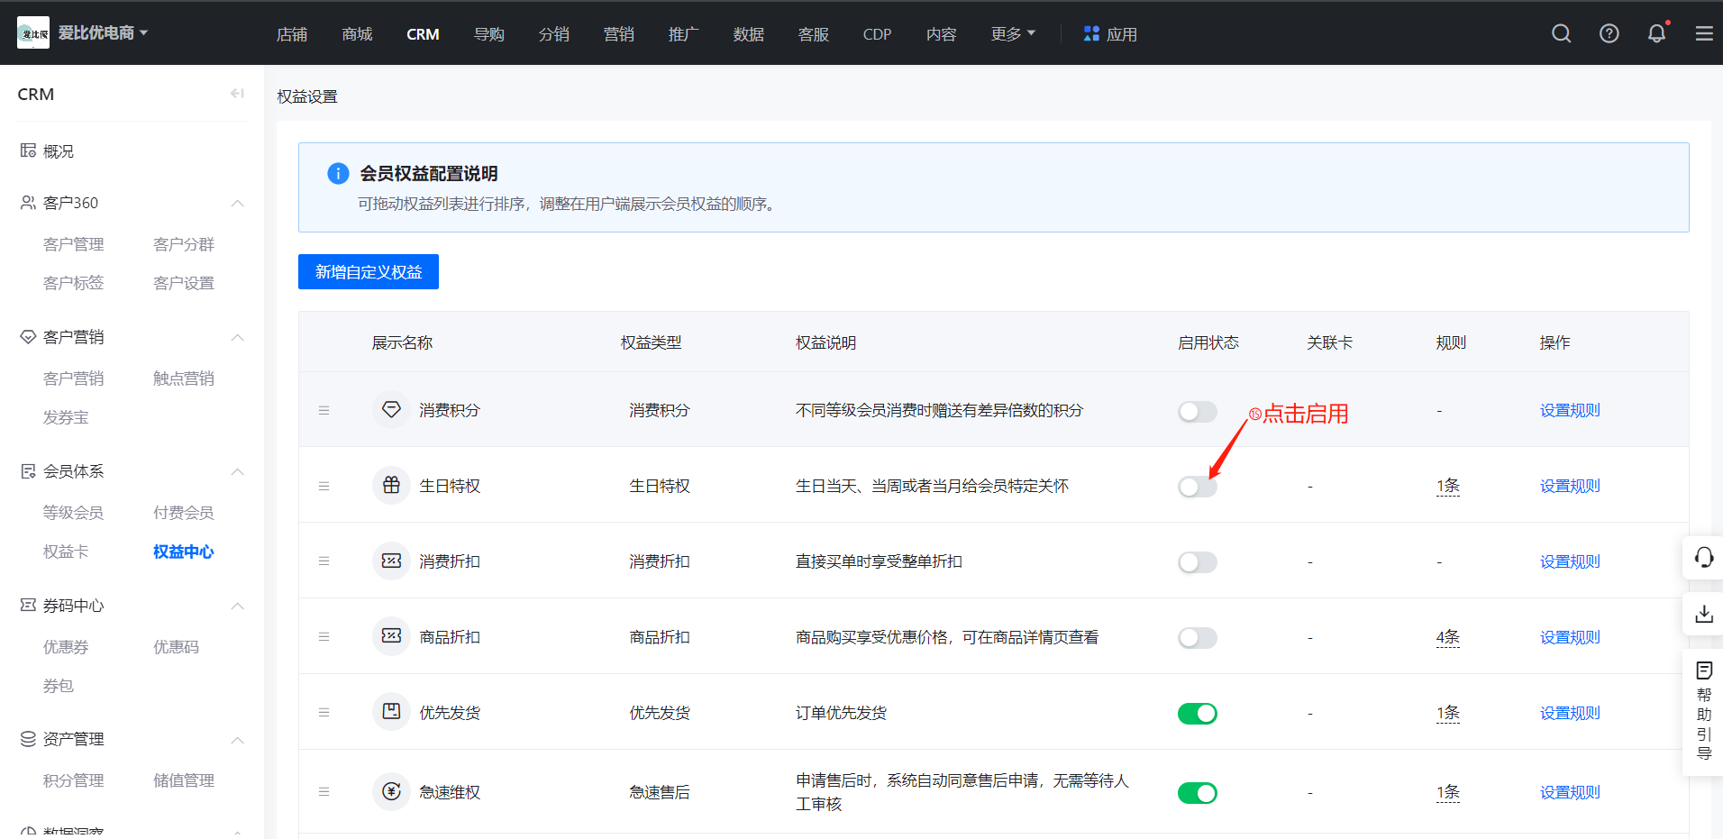
Task: Collapse the 客户360 section chevron
Action: [238, 203]
